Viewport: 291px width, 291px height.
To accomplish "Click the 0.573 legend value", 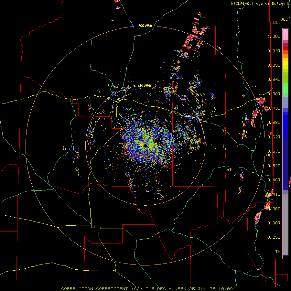I will 274,151.
